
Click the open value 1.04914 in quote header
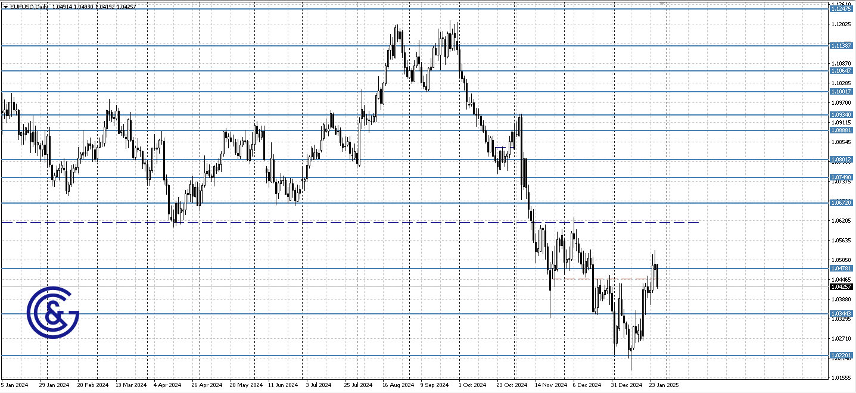click(x=62, y=7)
